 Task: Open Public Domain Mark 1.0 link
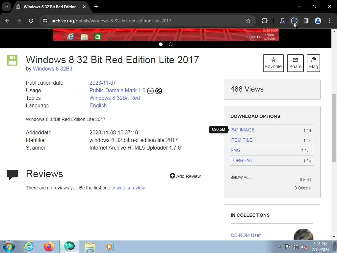pos(117,90)
